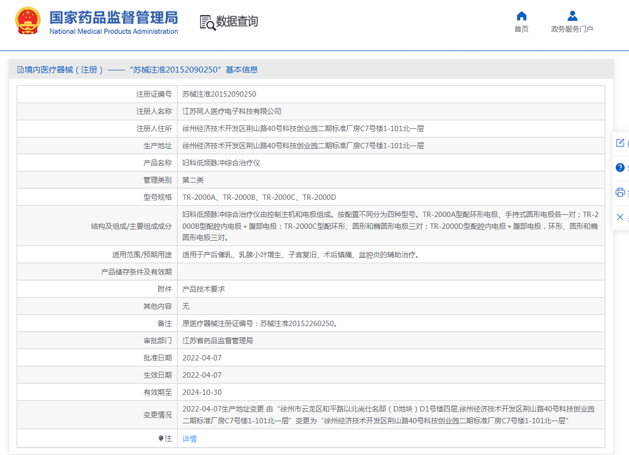
Task: Click 首页 label
Action: (x=521, y=29)
